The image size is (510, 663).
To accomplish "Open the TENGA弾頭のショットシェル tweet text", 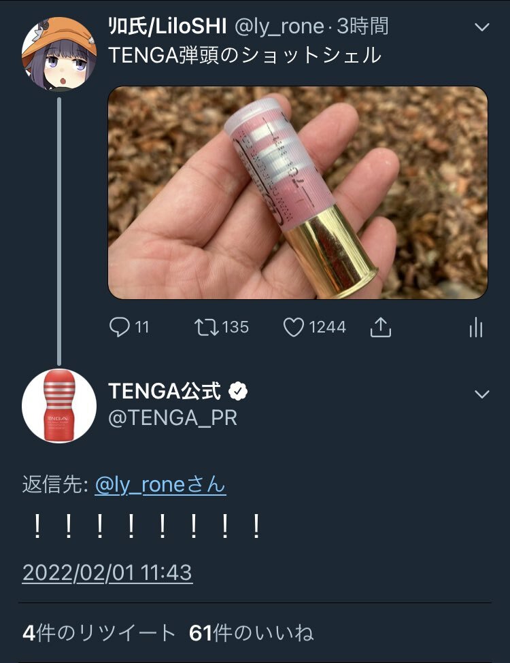I will (x=245, y=55).
